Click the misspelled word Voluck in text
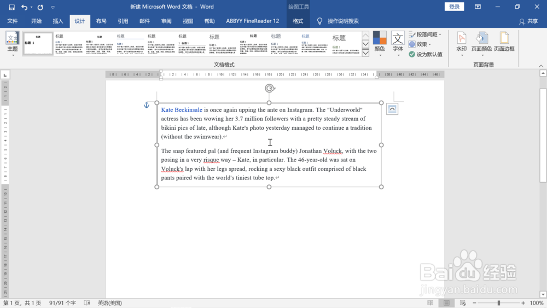The width and height of the screenshot is (547, 308). tap(333, 151)
